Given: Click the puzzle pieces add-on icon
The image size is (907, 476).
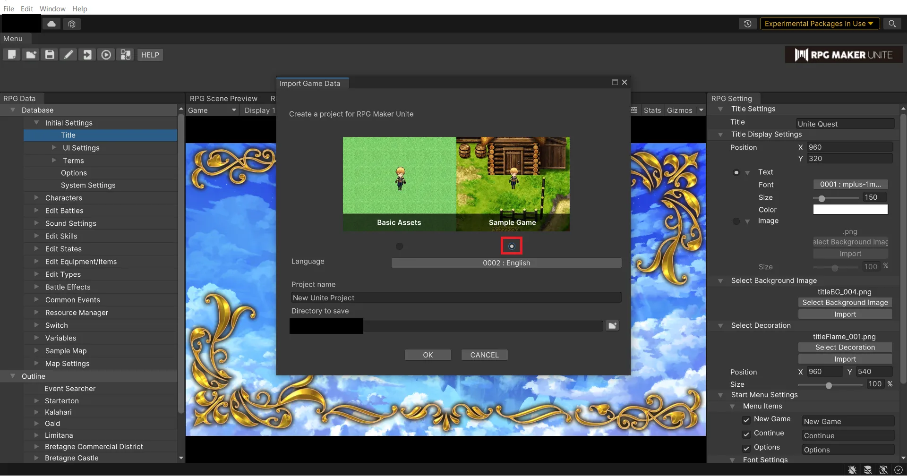Looking at the screenshot, I should click(125, 55).
